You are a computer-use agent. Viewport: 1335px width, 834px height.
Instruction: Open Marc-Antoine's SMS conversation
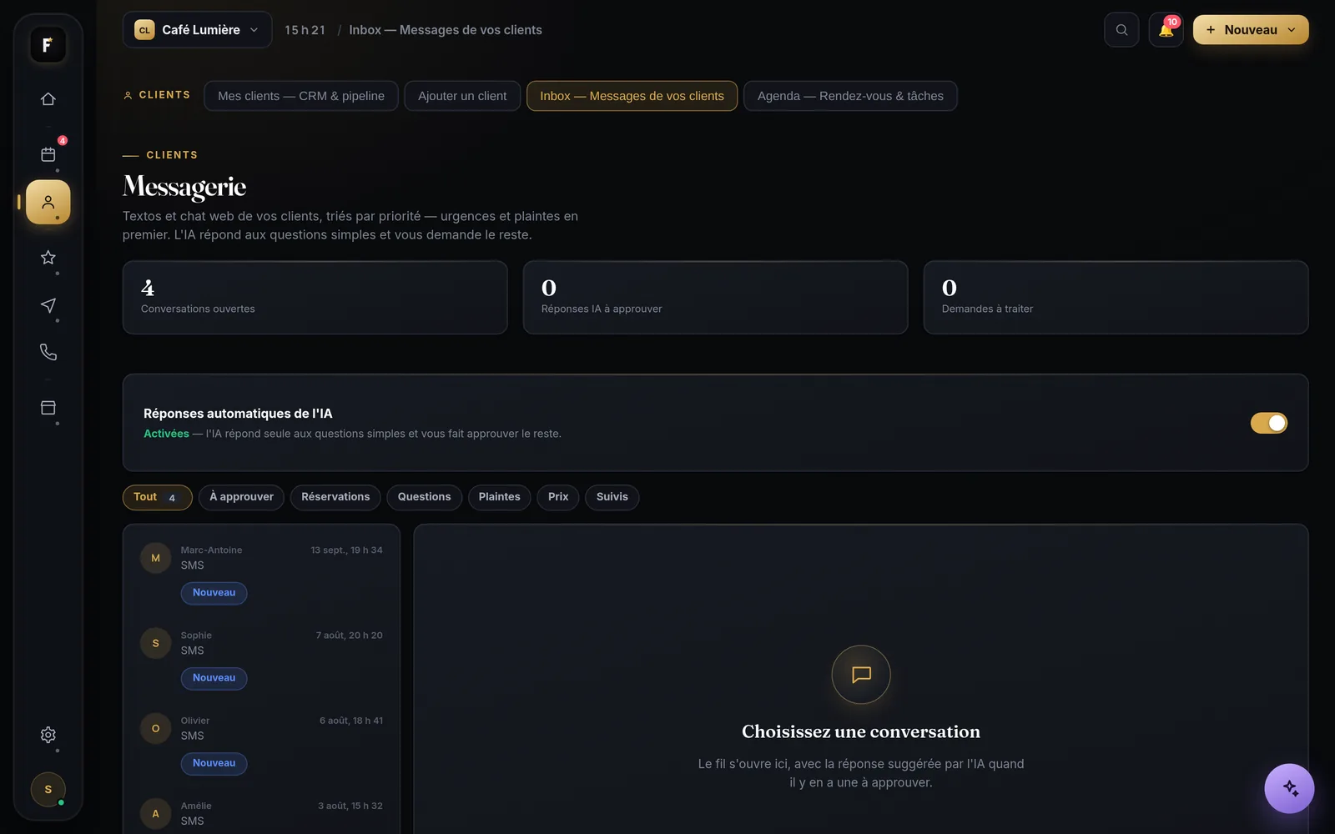click(261, 572)
